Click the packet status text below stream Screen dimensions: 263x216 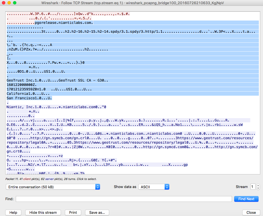51,179
